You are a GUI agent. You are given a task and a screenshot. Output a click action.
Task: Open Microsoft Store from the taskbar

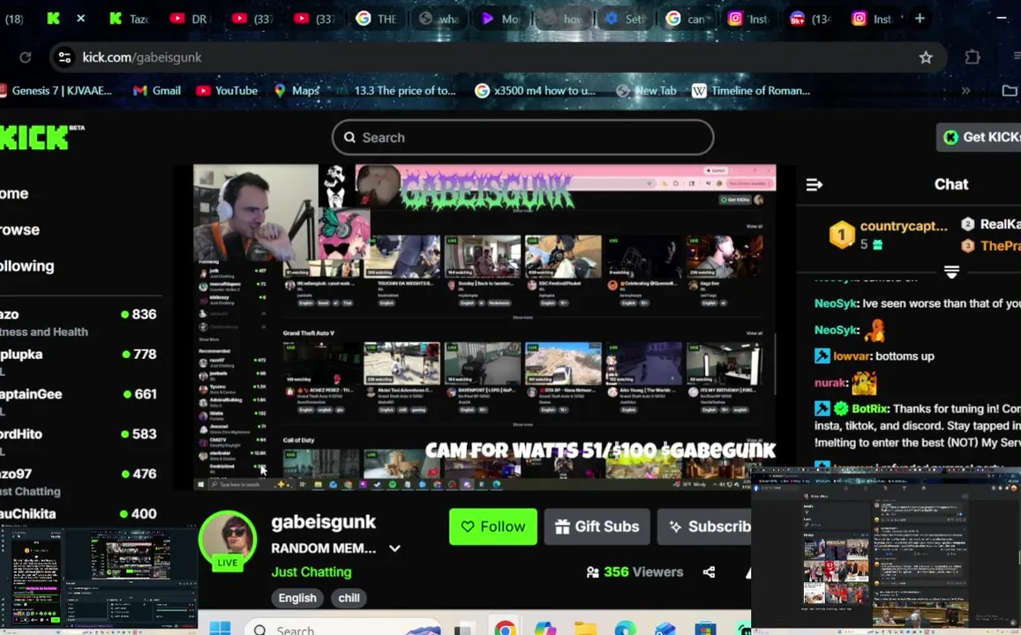[705, 629]
